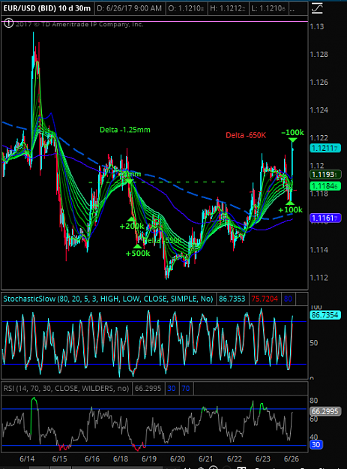Select the +100k arrow marker near 6/26

click(290, 203)
